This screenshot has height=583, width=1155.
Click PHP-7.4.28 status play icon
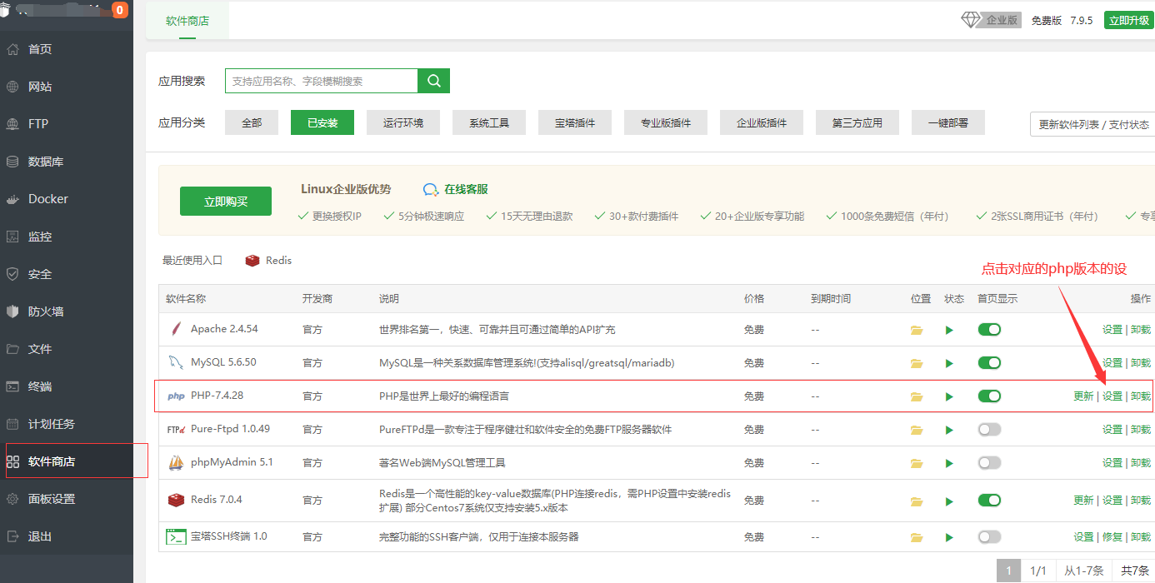pyautogui.click(x=949, y=396)
